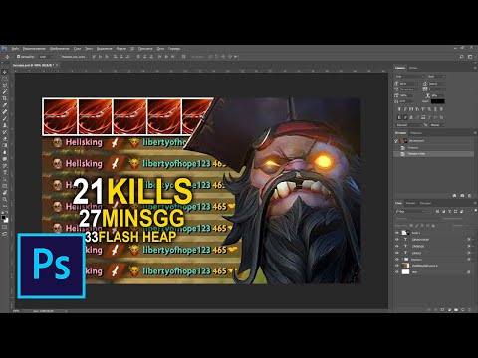
Task: Select the Eyedropper tool
Action: pos(5,105)
